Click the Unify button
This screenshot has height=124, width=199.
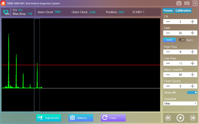coord(169,40)
